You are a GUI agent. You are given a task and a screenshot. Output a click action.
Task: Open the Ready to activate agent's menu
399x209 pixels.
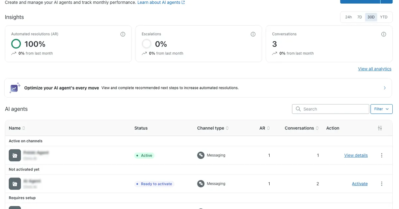tap(382, 184)
